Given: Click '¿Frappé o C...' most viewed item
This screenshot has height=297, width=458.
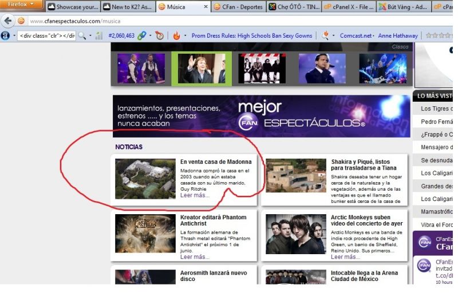Looking at the screenshot, I should coord(433,134).
